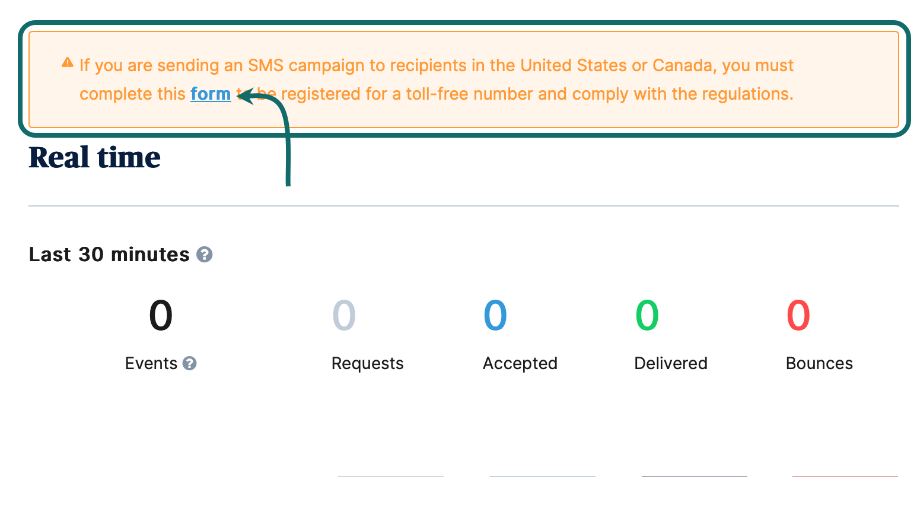Click the Real time heading
The width and height of the screenshot is (917, 508).
95,158
